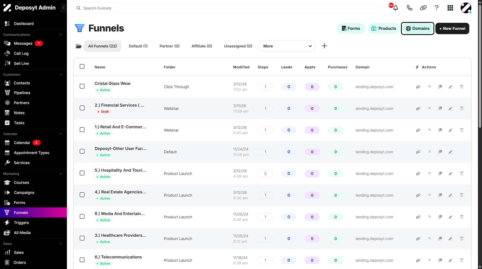
Task: Duplicate the 1.) Retail And E-Commerce funnel
Action: coord(440,130)
